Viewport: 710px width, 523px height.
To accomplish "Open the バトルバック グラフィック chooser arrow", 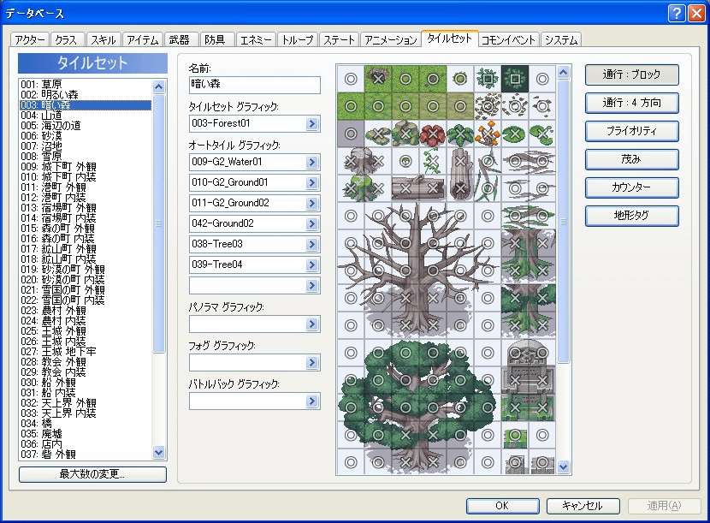I will [312, 401].
